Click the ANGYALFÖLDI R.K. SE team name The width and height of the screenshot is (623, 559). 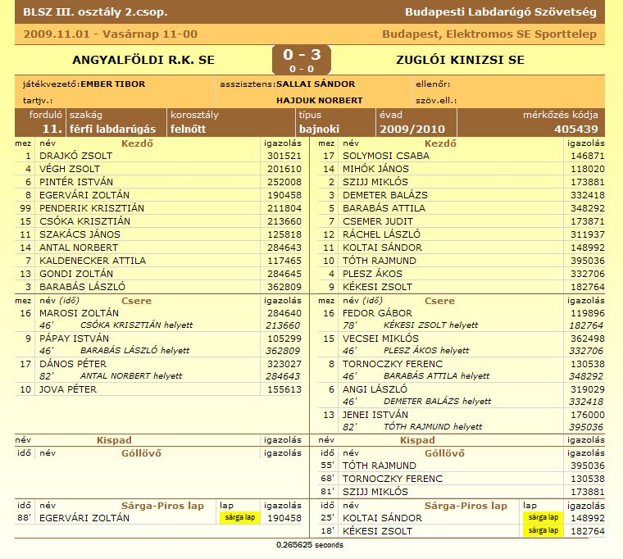(143, 60)
